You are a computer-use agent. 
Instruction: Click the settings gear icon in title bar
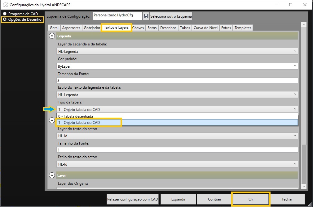[x=5, y=5]
